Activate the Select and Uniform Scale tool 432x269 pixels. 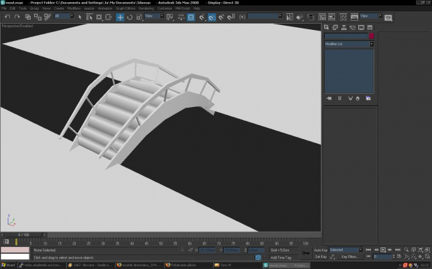[139, 17]
